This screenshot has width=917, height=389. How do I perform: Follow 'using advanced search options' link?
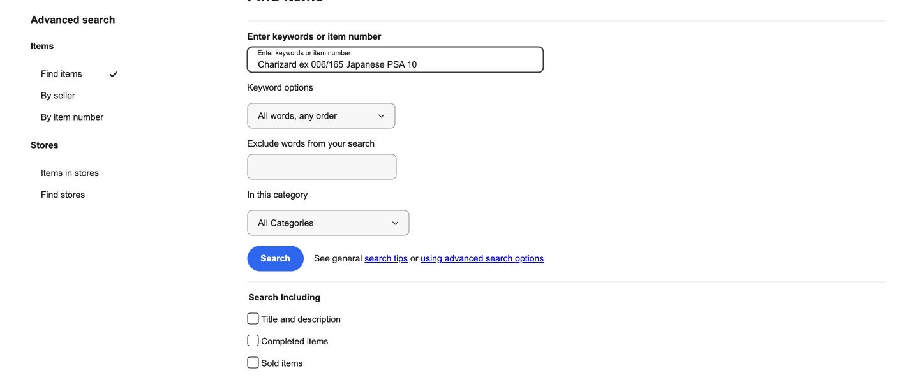point(482,258)
